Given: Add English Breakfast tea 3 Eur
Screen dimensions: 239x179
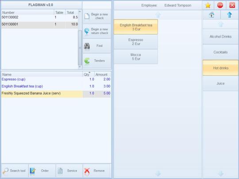Looking at the screenshot, I should click(x=136, y=27).
